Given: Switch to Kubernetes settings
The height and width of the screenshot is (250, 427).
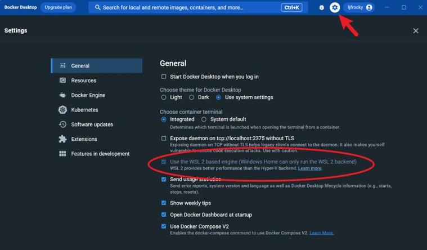Looking at the screenshot, I should 96,110.
